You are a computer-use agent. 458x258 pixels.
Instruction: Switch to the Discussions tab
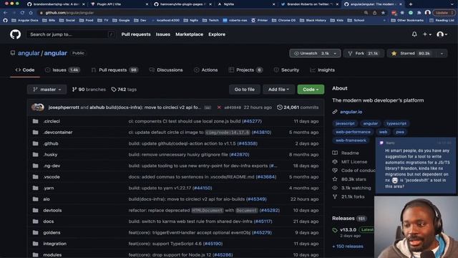tap(166, 70)
